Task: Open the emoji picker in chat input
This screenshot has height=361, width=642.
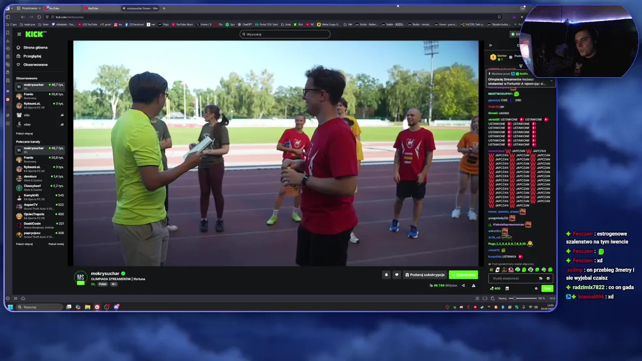Action: point(548,278)
